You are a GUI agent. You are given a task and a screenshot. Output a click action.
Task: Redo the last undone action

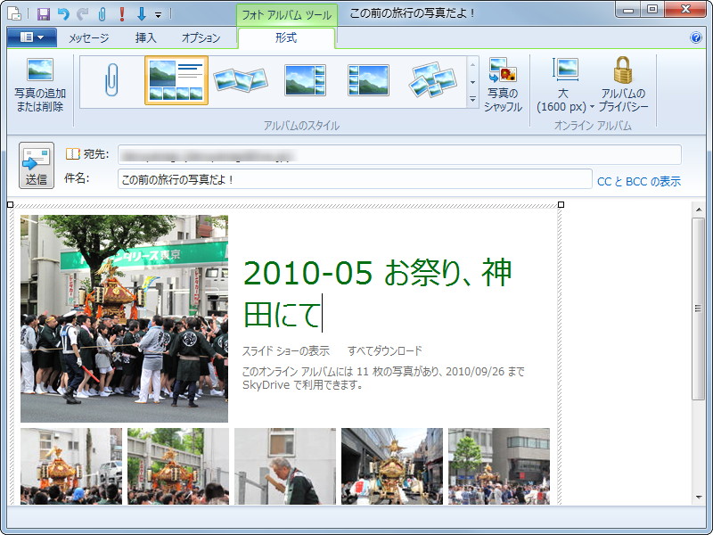(x=83, y=14)
